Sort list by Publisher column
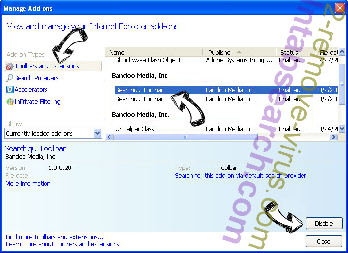 (239, 53)
